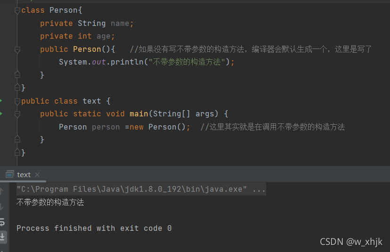Collapse the public class text block
Screen dimensions: 390x252
tap(17, 101)
